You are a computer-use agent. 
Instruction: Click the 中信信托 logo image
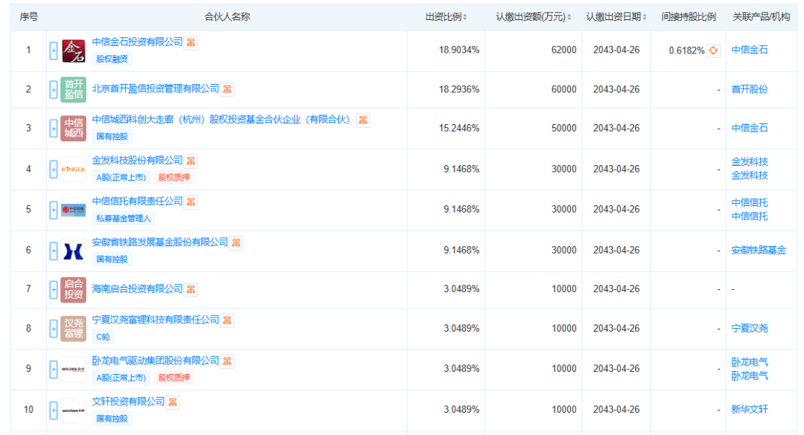(73, 210)
